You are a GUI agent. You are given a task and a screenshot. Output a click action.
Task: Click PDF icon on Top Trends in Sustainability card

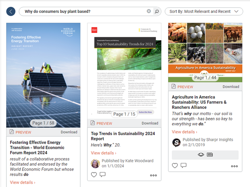tap(93, 123)
